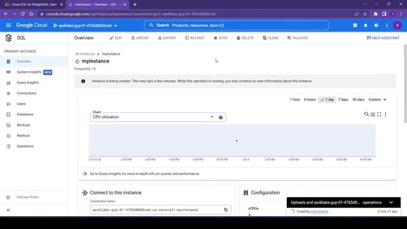This screenshot has height=229, width=407.
Task: Go to Query insights link below chart
Action: click(144, 174)
